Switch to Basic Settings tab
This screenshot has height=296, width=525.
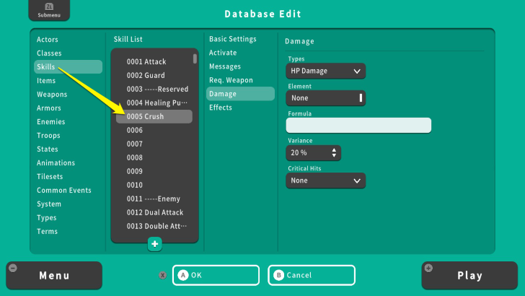tap(233, 39)
